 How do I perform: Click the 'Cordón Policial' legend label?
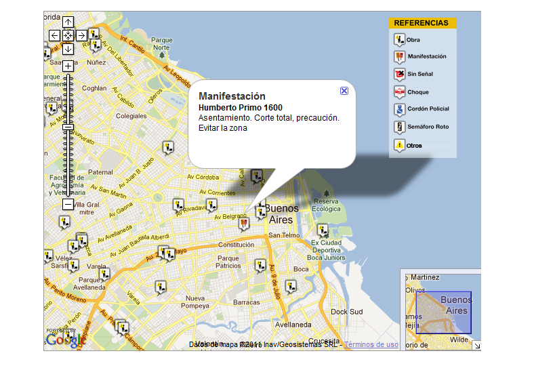(428, 108)
